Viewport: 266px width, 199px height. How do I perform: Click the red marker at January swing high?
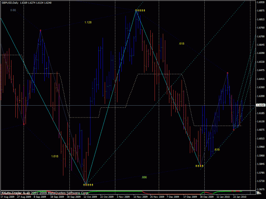[x=228, y=73]
